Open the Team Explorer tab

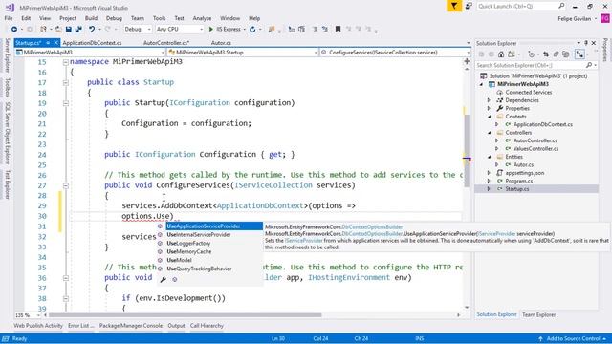coord(538,314)
